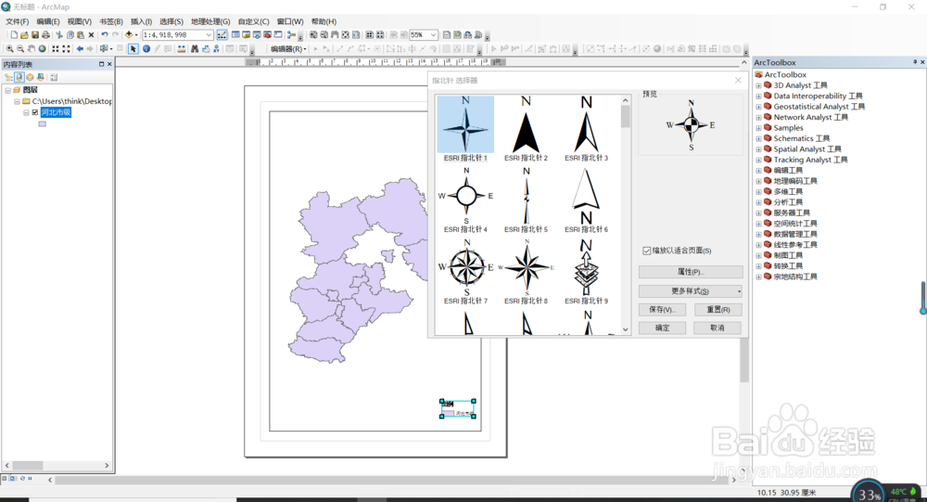
Task: Expand the 数据管理工具 toolbox
Action: pos(758,235)
